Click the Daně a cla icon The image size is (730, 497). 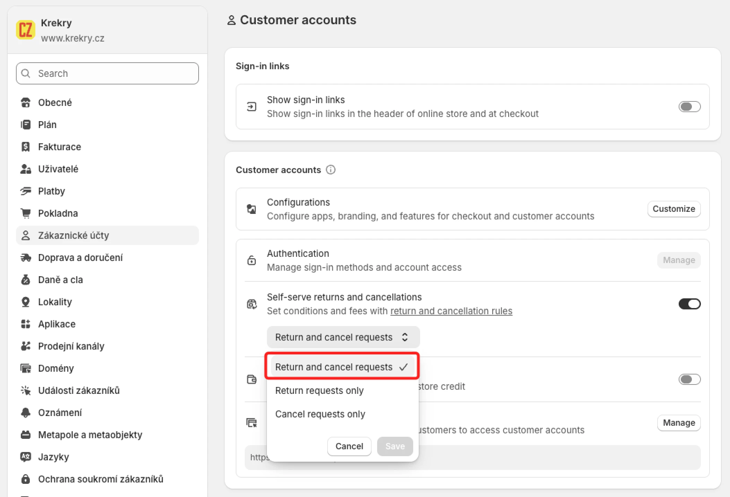click(x=26, y=280)
